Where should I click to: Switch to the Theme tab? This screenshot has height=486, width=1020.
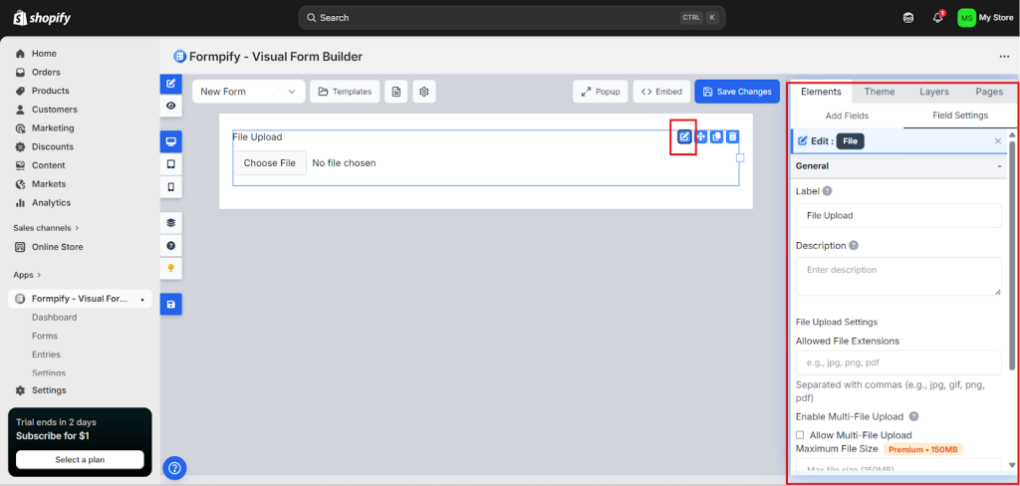(879, 92)
